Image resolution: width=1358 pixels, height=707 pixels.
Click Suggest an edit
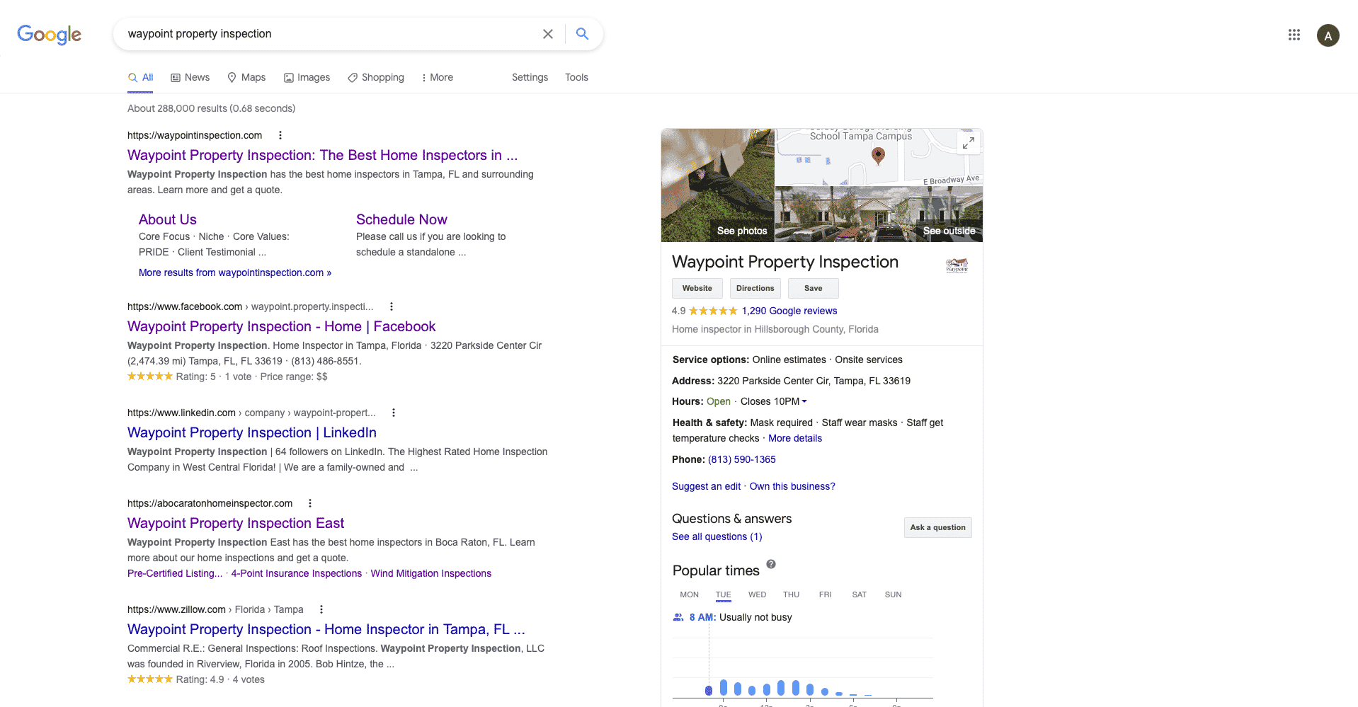click(x=706, y=486)
